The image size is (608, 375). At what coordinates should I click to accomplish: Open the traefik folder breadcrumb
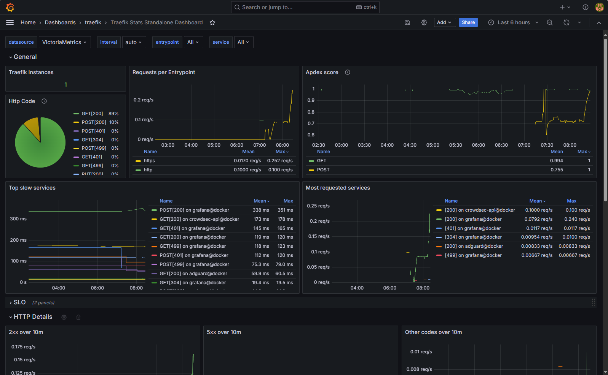pos(93,22)
